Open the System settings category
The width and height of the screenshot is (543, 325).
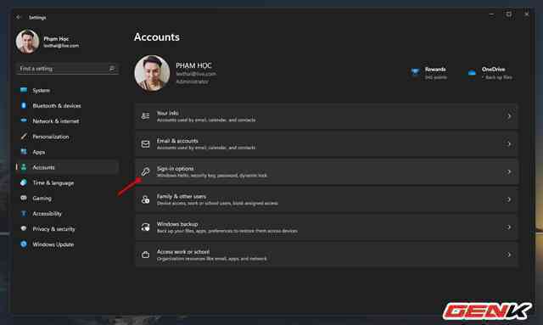(67, 90)
